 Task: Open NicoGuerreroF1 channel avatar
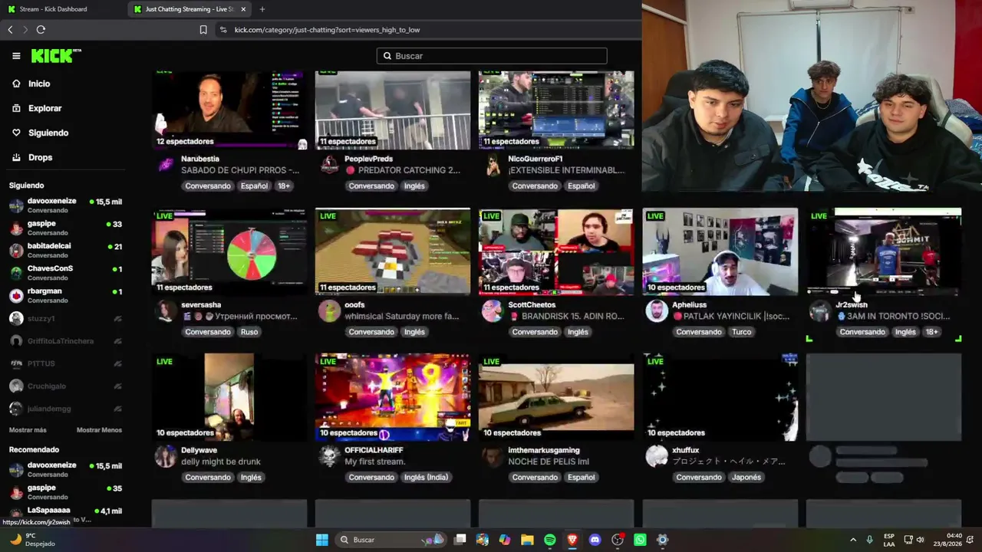pos(493,165)
